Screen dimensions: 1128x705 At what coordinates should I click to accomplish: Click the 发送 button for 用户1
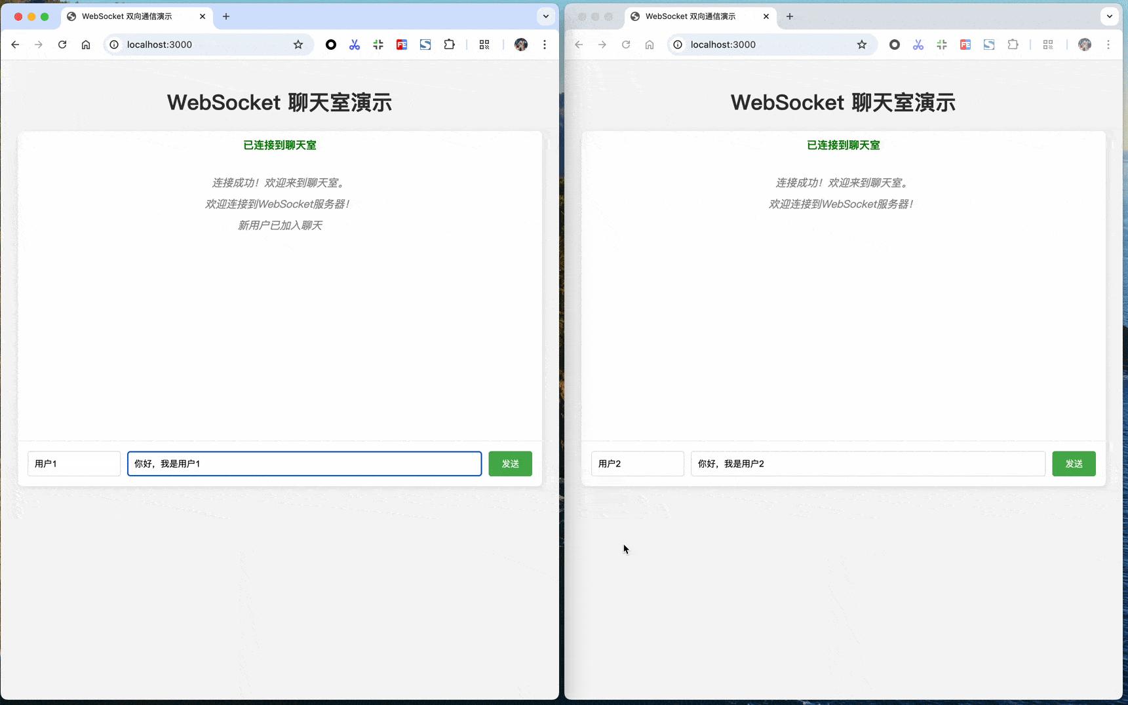(x=510, y=463)
